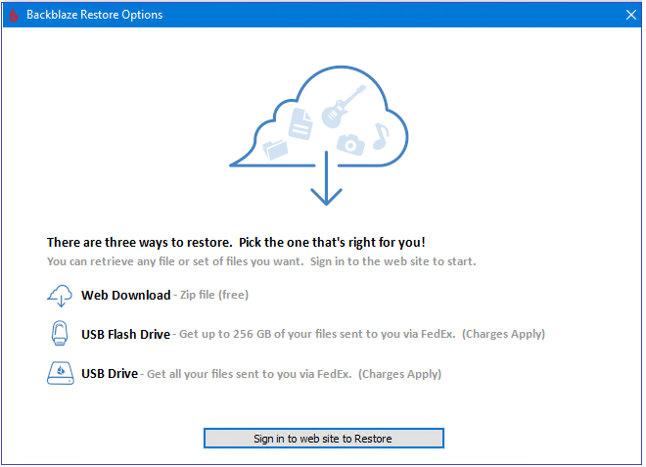This screenshot has height=467, width=646.
Task: Click the "USB Flash Drive" label text
Action: 125,334
